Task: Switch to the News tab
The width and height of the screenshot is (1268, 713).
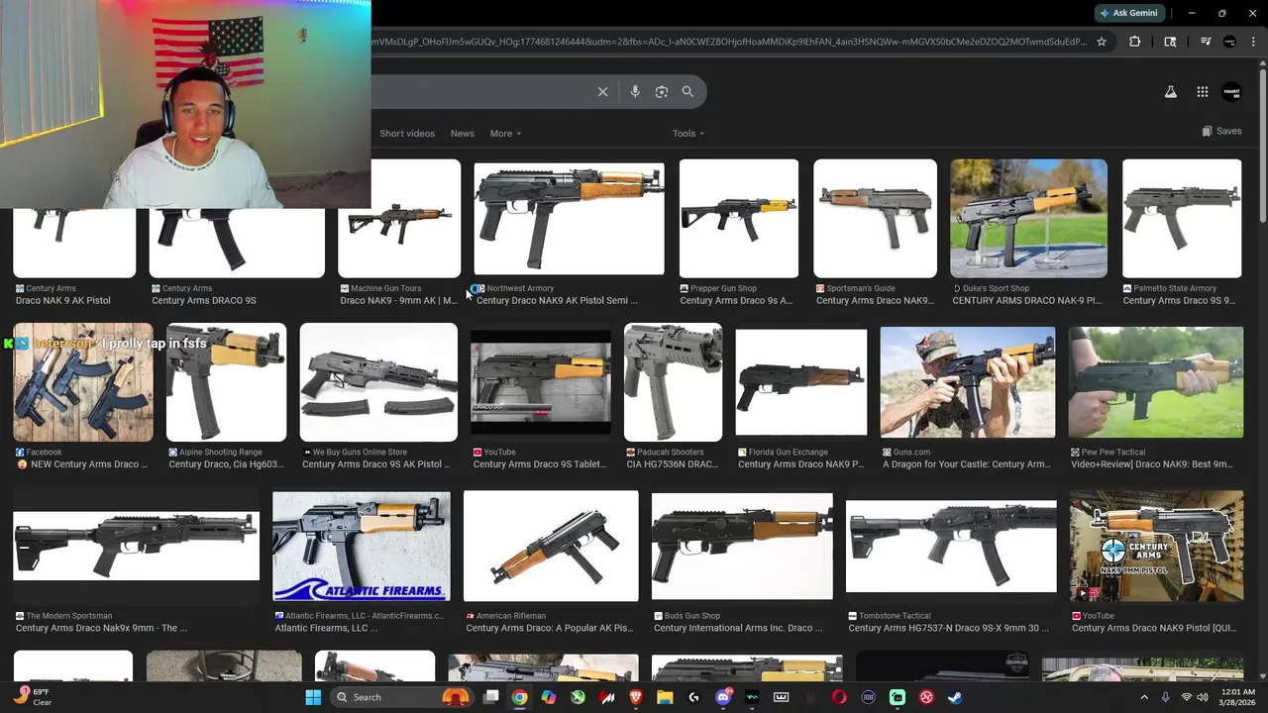Action: click(x=463, y=133)
